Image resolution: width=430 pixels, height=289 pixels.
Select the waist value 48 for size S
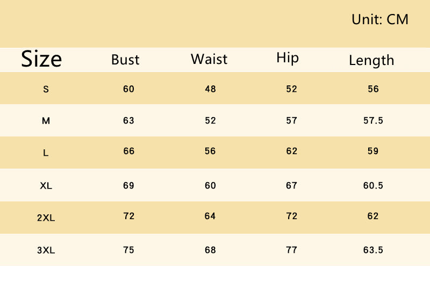[210, 89]
